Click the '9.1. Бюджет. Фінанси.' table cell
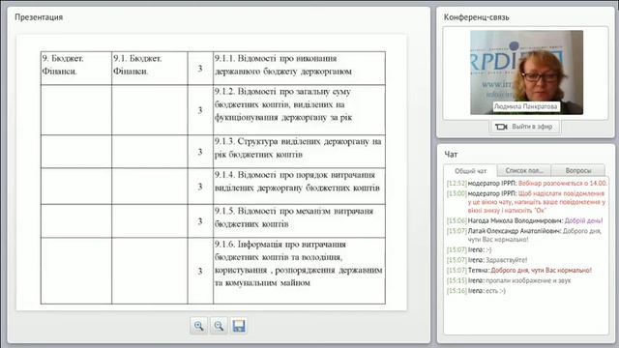619x348 pixels. (x=150, y=68)
